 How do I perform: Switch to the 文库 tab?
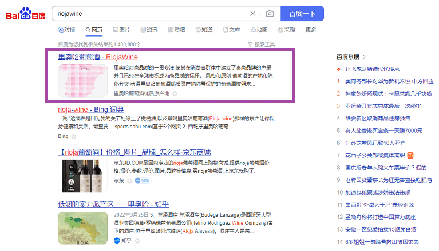(232, 30)
